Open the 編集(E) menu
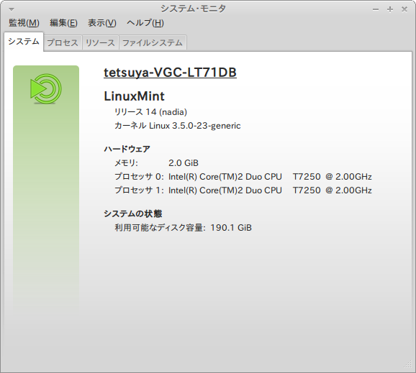This screenshot has width=416, height=373. pyautogui.click(x=63, y=23)
